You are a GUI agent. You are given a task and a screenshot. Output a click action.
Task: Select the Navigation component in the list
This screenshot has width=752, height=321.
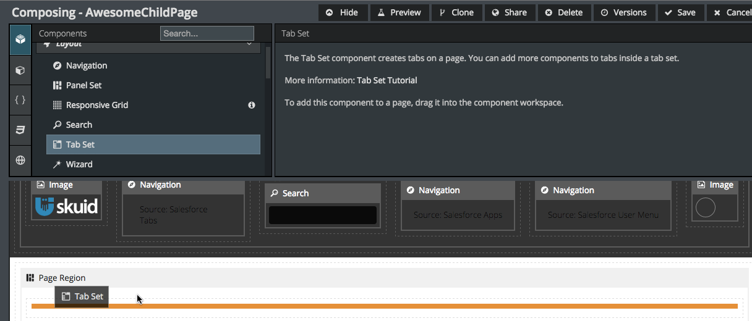(86, 65)
